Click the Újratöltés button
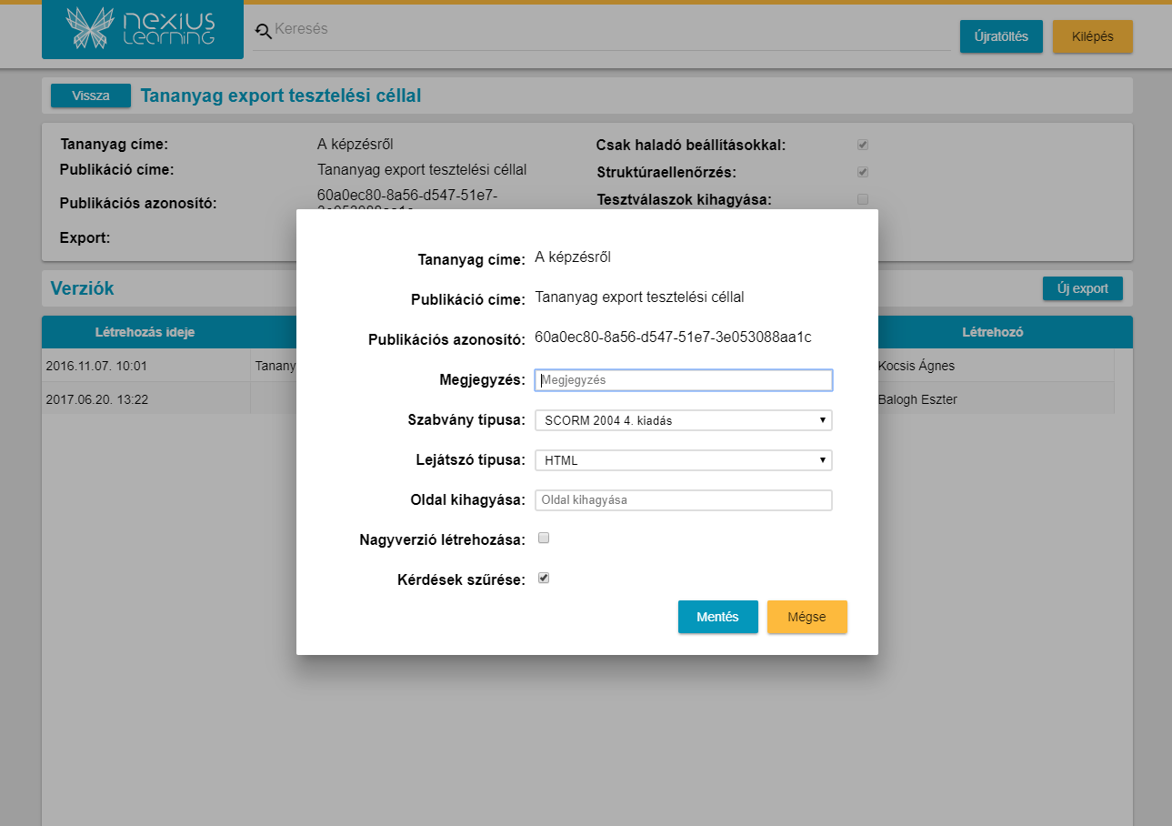1172x826 pixels. [x=1000, y=37]
